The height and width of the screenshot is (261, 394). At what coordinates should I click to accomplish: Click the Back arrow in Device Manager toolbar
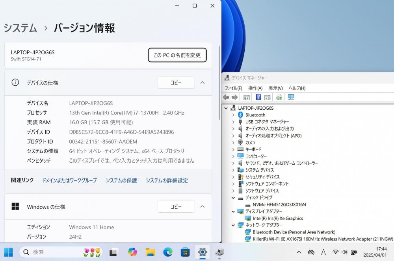click(226, 97)
